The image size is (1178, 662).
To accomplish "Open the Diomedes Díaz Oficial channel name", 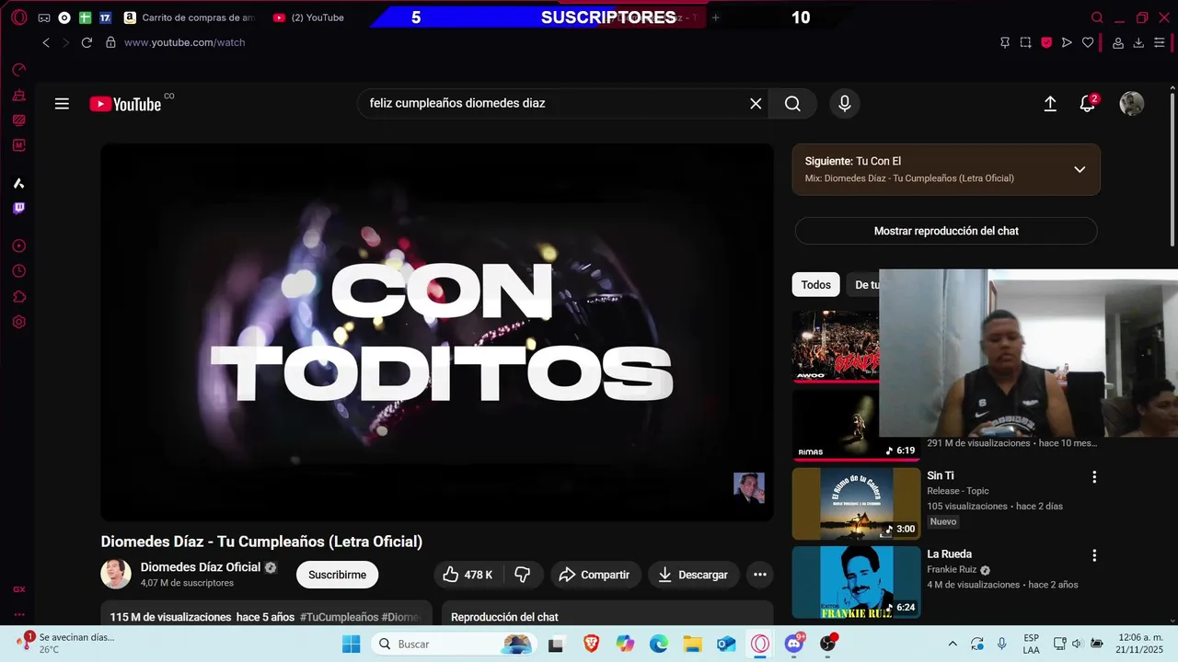I will [201, 567].
